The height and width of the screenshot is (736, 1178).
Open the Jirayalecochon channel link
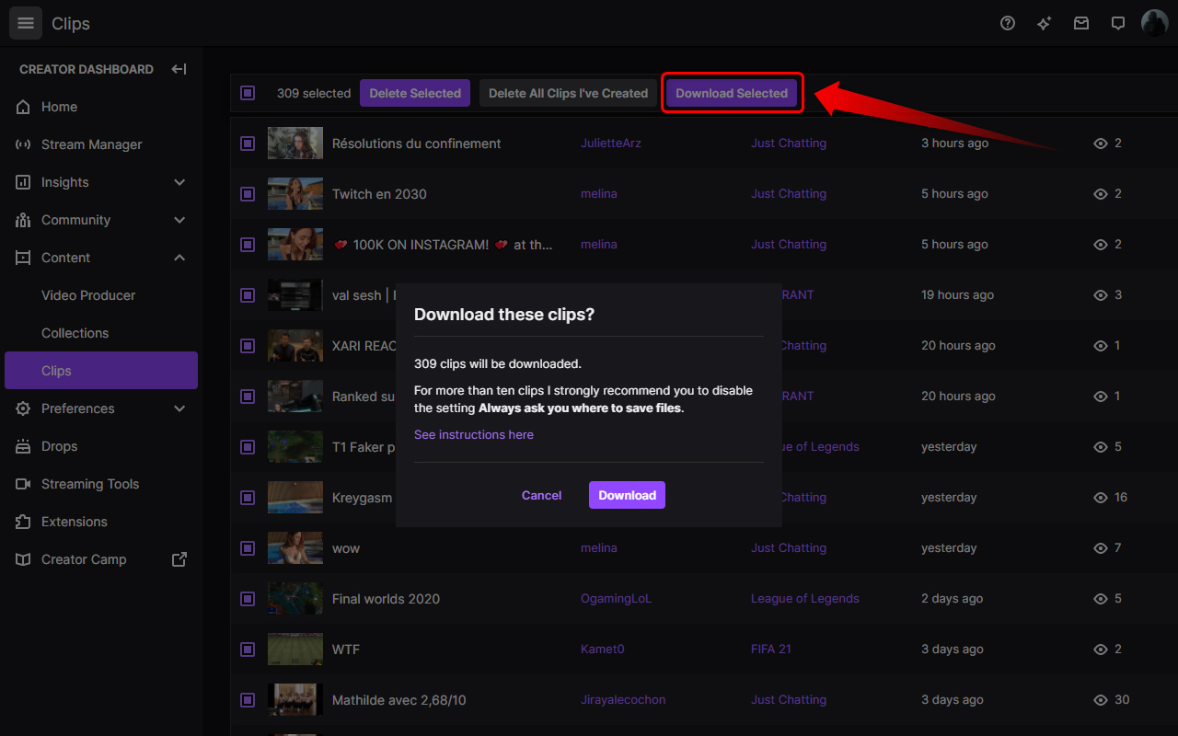coord(623,700)
